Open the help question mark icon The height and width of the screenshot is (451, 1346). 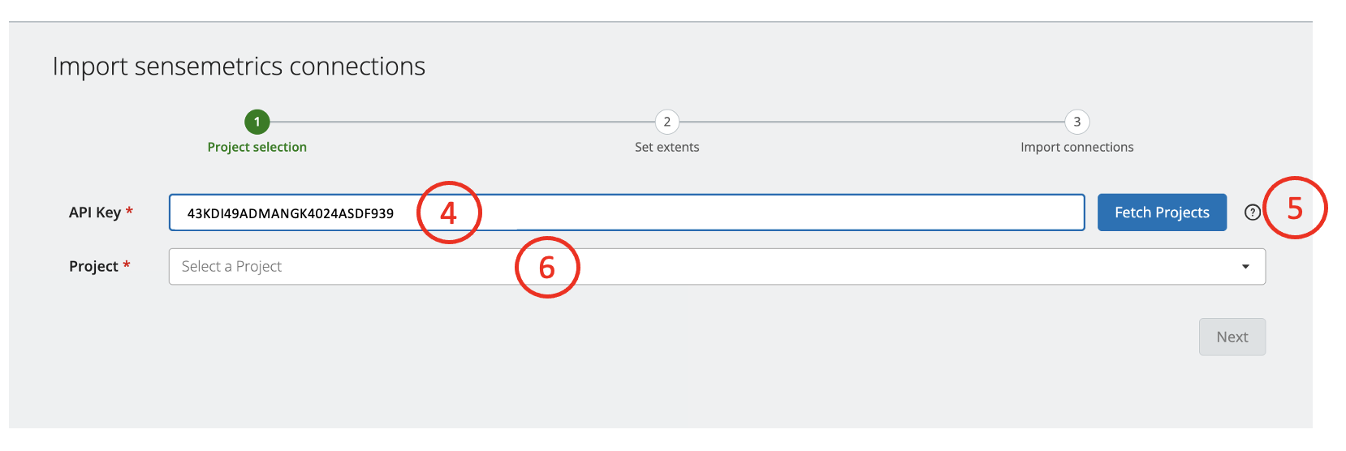point(1252,213)
